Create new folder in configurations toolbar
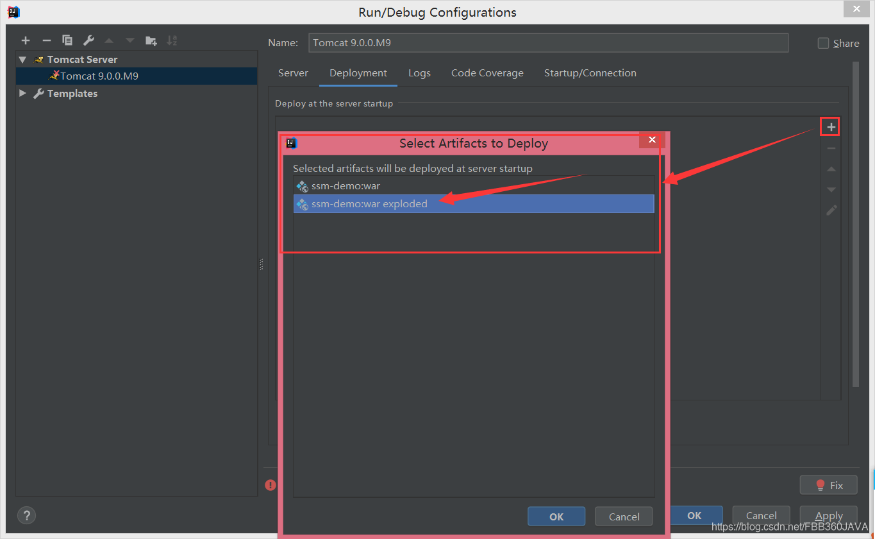This screenshot has width=875, height=539. [151, 40]
